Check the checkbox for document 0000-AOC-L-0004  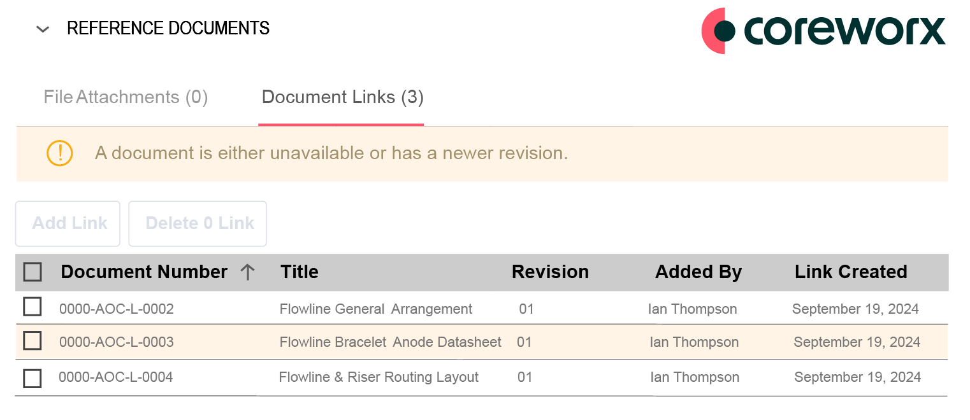point(32,376)
